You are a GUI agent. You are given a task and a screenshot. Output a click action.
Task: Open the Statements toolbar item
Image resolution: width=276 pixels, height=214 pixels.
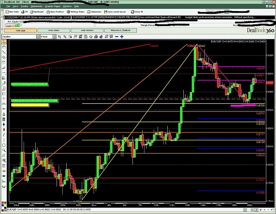click(94, 12)
